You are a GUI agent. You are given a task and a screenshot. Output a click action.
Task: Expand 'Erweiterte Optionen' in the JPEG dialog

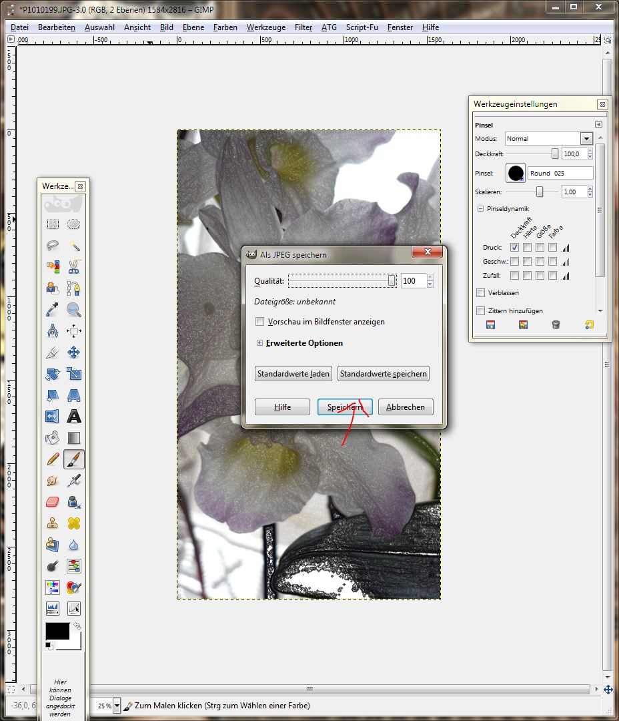pyautogui.click(x=260, y=343)
